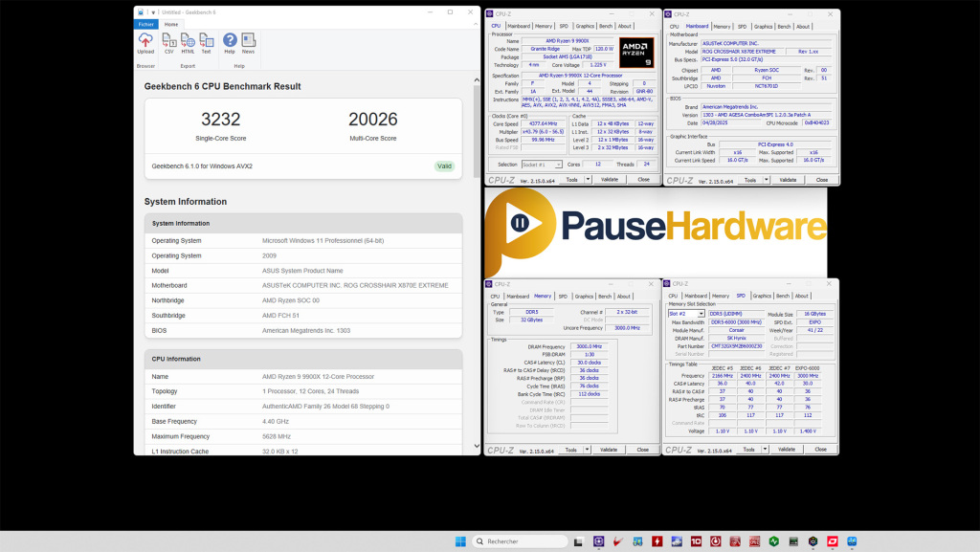Click '5628 MHz' maximum frequency value
Image resolution: width=980 pixels, height=552 pixels.
point(277,436)
